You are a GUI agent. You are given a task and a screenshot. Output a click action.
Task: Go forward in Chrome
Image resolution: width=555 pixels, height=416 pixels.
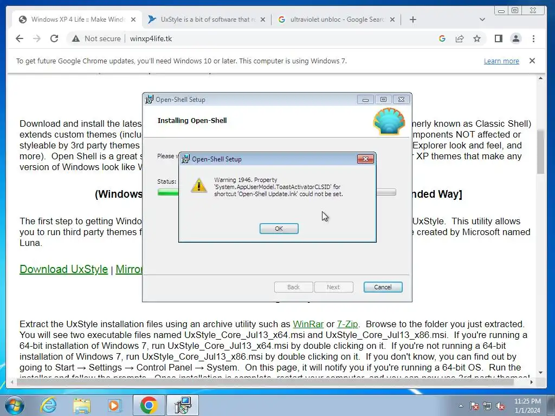[37, 38]
